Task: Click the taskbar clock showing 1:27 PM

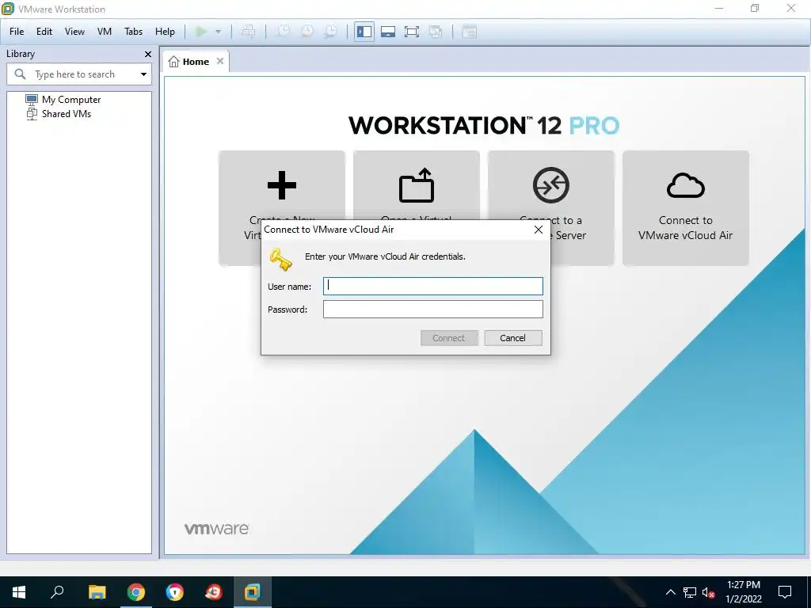Action: click(744, 592)
